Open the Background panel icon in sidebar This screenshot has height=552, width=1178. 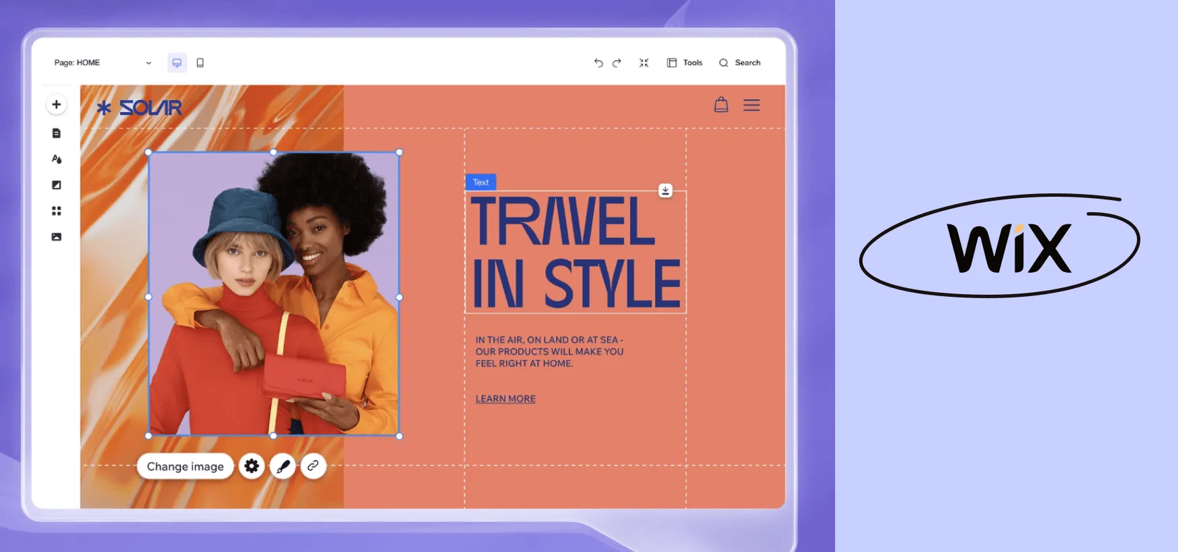coord(56,185)
